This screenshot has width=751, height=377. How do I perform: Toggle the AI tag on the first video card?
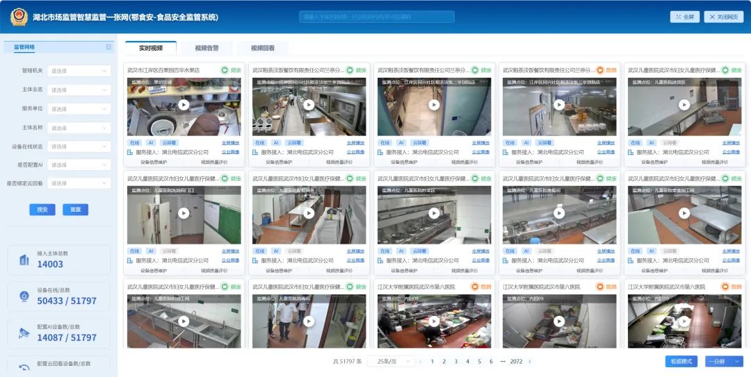coord(151,142)
